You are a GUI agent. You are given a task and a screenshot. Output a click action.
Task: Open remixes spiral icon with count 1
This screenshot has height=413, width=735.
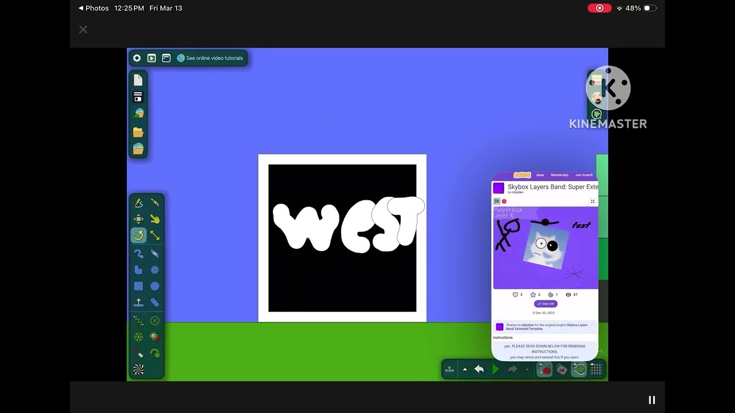(x=551, y=295)
